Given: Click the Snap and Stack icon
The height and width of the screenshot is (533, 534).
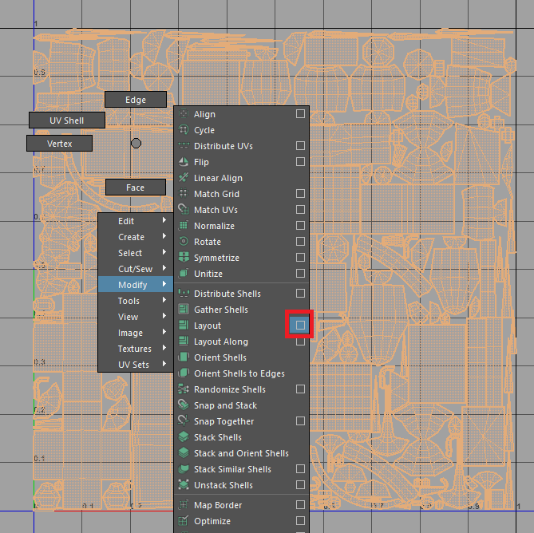Looking at the screenshot, I should pos(184,405).
